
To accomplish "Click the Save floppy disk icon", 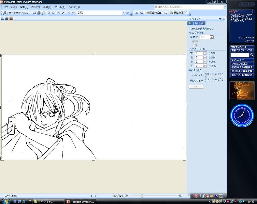I will [x=34, y=13].
